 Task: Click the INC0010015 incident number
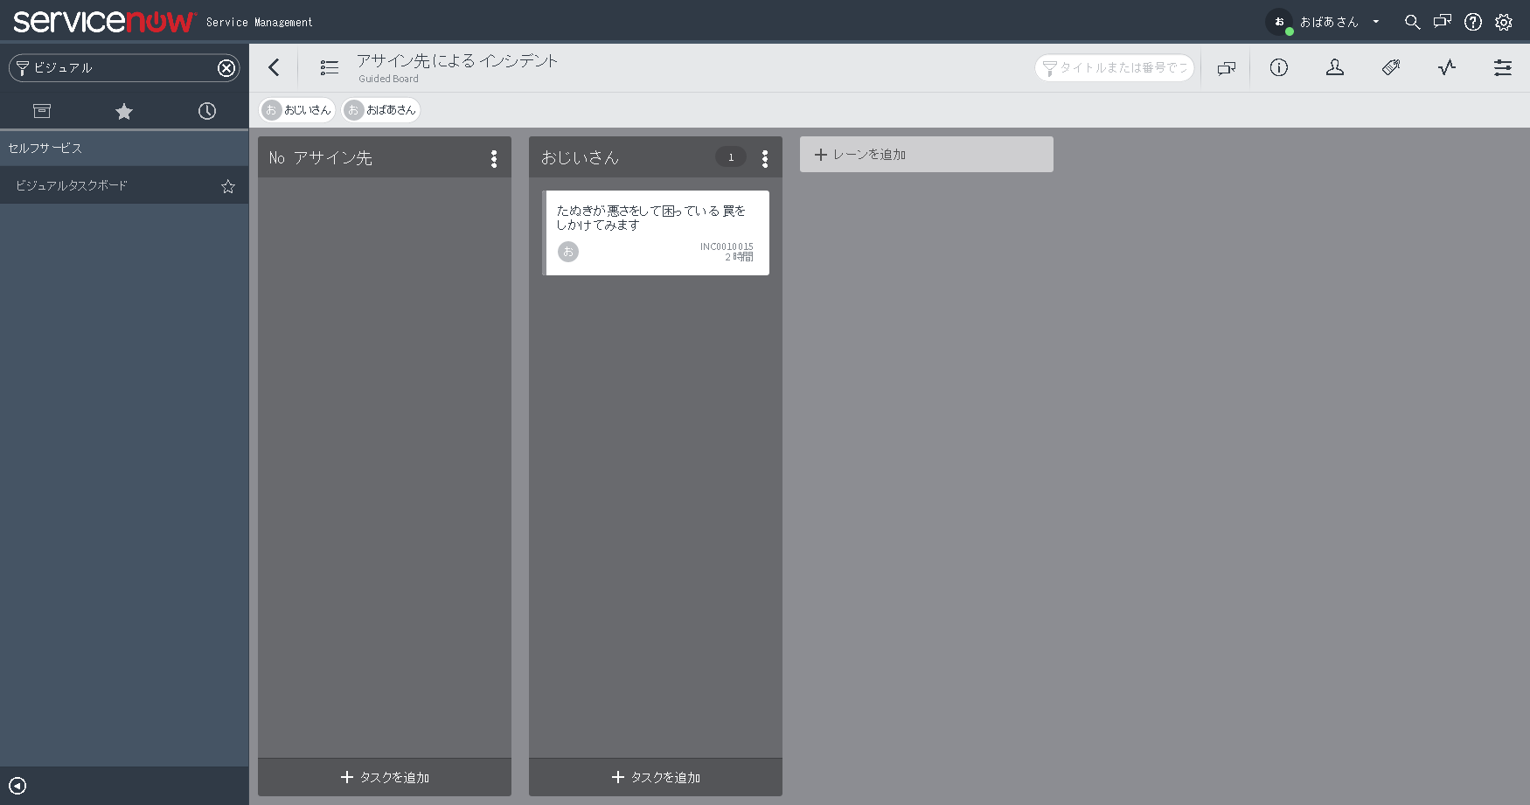pyautogui.click(x=727, y=246)
